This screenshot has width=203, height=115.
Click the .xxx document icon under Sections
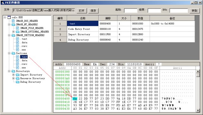tap(17, 68)
